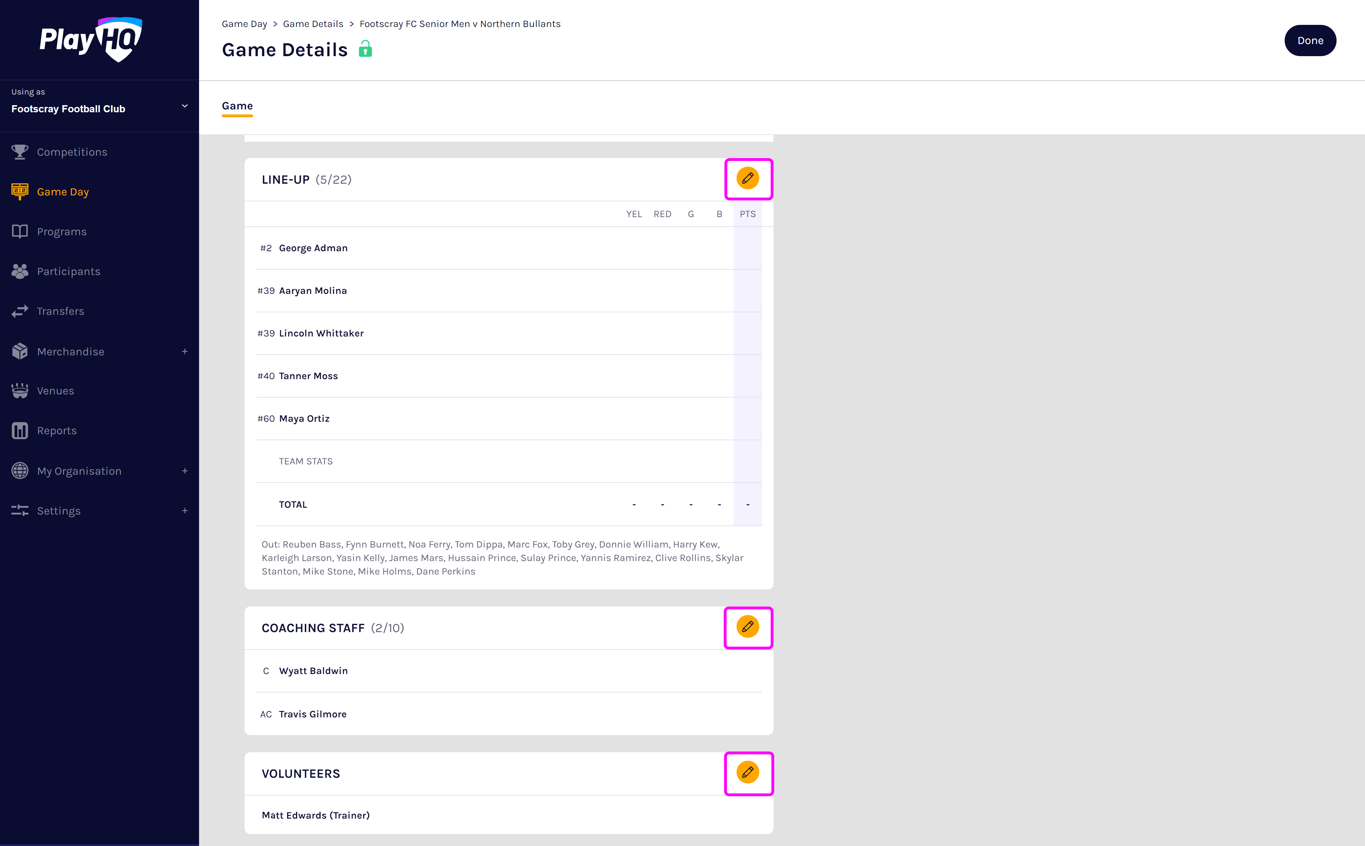Go to the Game Day breadcrumb link
Viewport: 1365px width, 846px height.
tap(244, 24)
